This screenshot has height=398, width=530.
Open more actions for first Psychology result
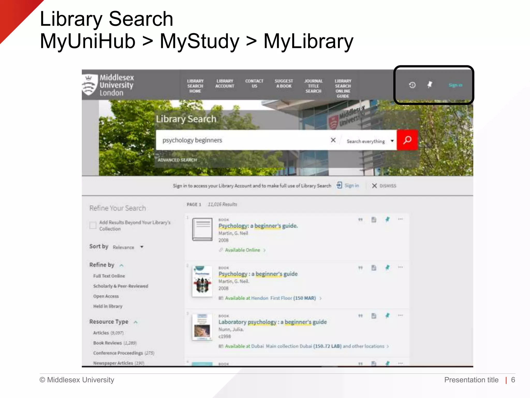[x=400, y=219]
